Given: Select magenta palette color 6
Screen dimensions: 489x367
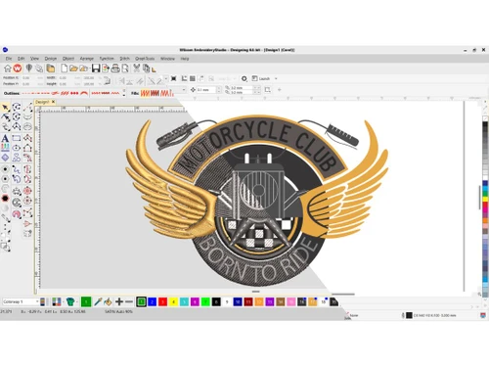Looking at the screenshot, I should [195, 301].
